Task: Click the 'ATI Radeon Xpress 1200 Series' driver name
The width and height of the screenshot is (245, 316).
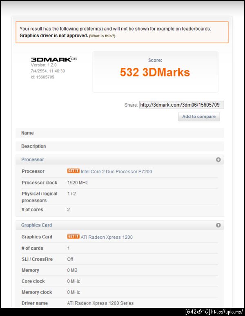Action: pos(100,303)
